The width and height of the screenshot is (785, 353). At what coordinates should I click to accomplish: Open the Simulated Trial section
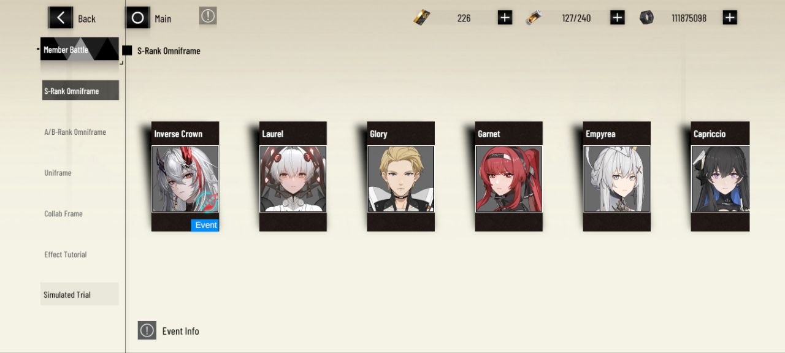point(80,294)
